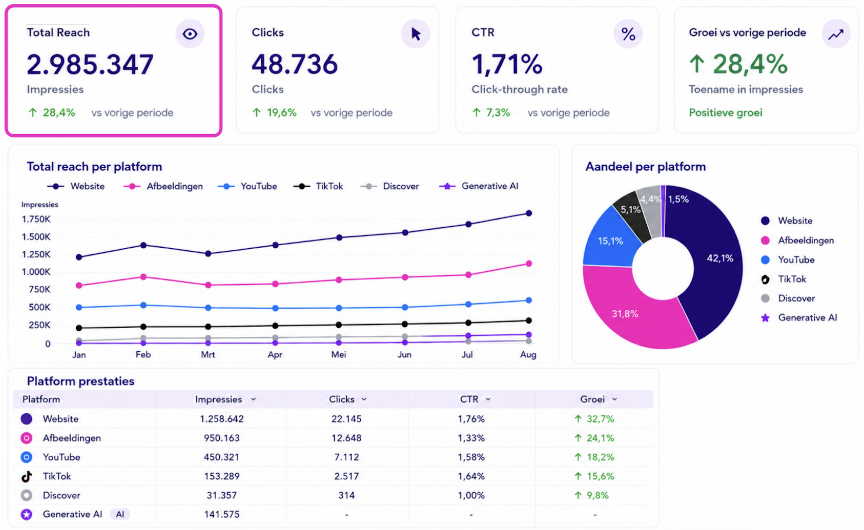Click the 1,64% CTR cell for TikTok
The height and width of the screenshot is (530, 864).
point(471,476)
